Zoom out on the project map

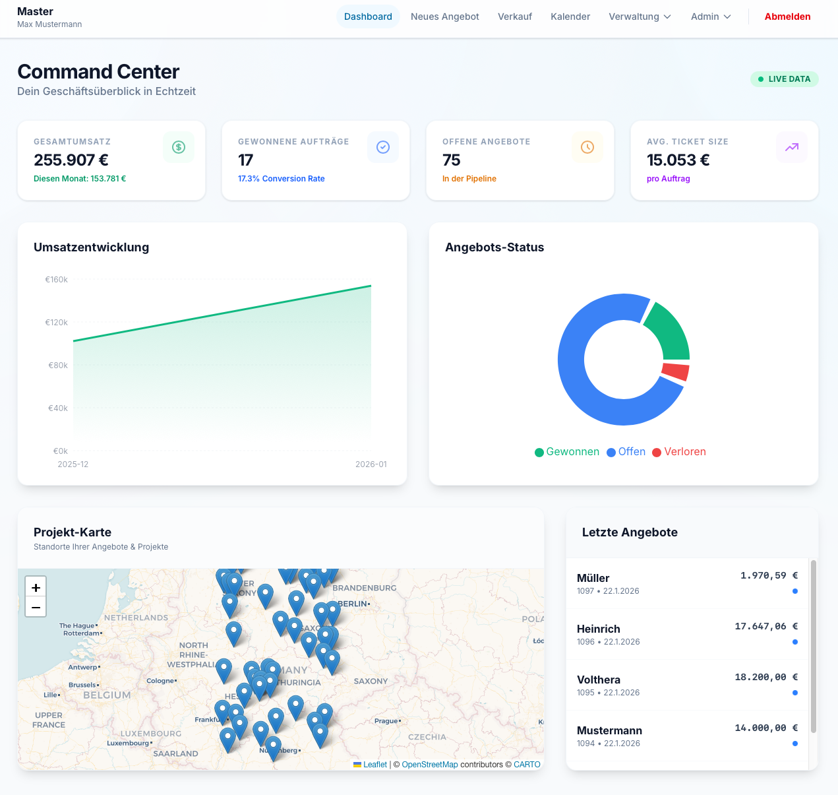[36, 607]
